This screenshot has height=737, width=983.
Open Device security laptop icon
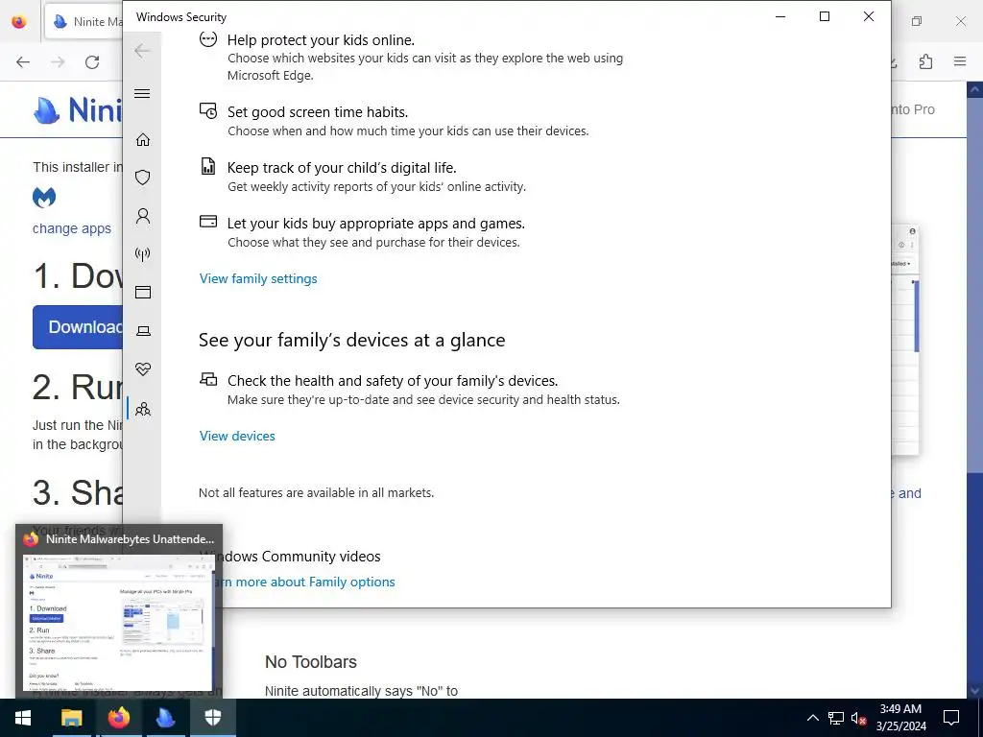(x=143, y=331)
